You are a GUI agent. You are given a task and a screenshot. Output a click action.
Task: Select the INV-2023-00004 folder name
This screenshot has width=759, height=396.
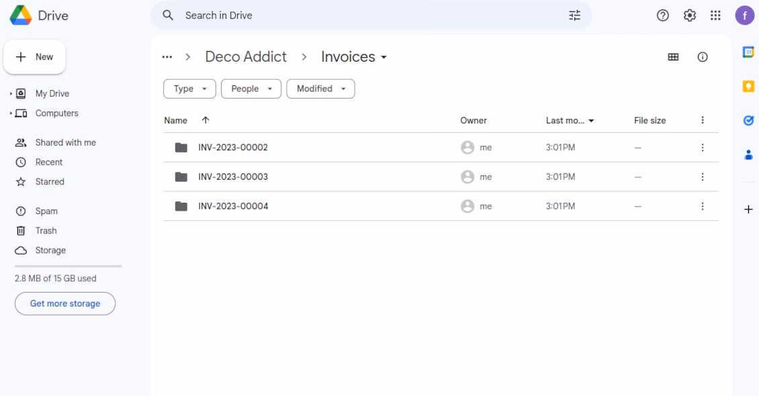click(233, 207)
